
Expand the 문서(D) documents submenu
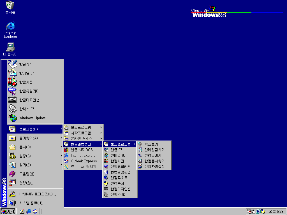click(x=36, y=147)
